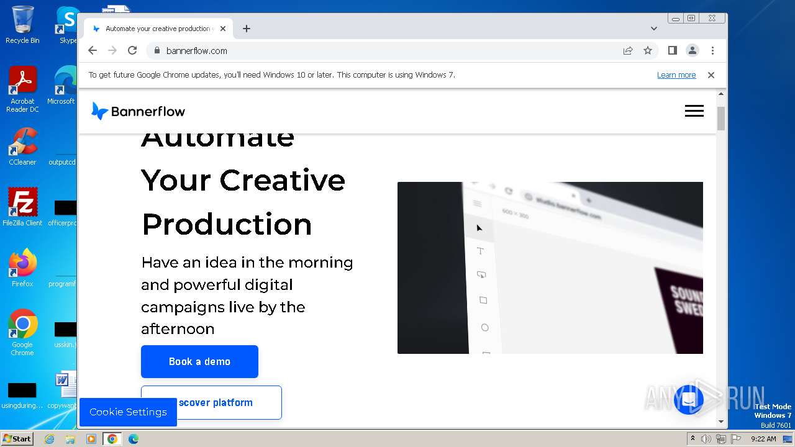Click the volume speaker tray icon
Screen dimensions: 795x447
coord(706,439)
